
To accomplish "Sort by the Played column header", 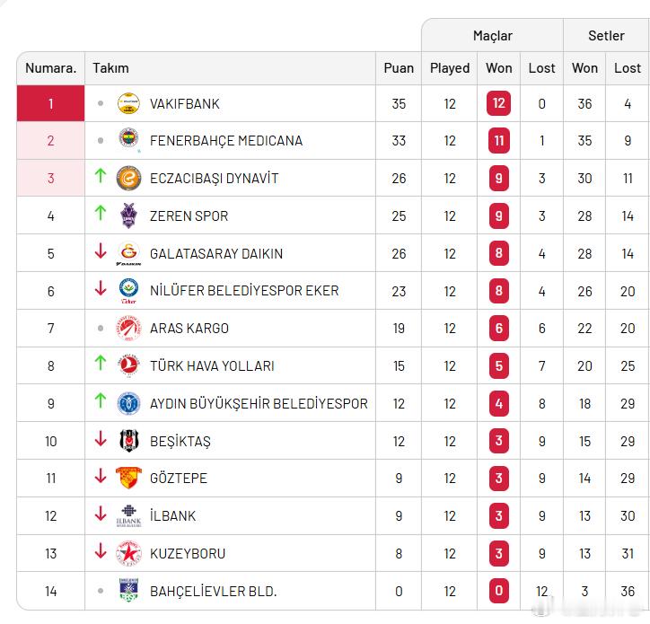I will pos(450,67).
